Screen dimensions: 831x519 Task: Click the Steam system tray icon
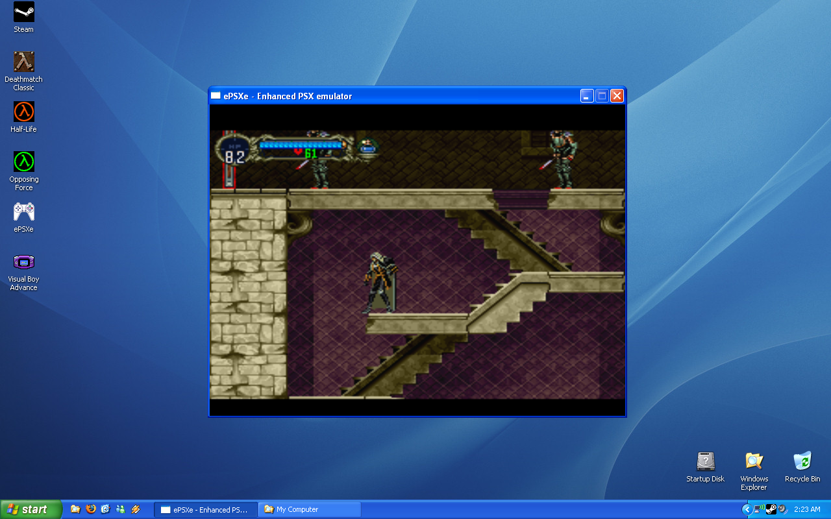click(771, 509)
